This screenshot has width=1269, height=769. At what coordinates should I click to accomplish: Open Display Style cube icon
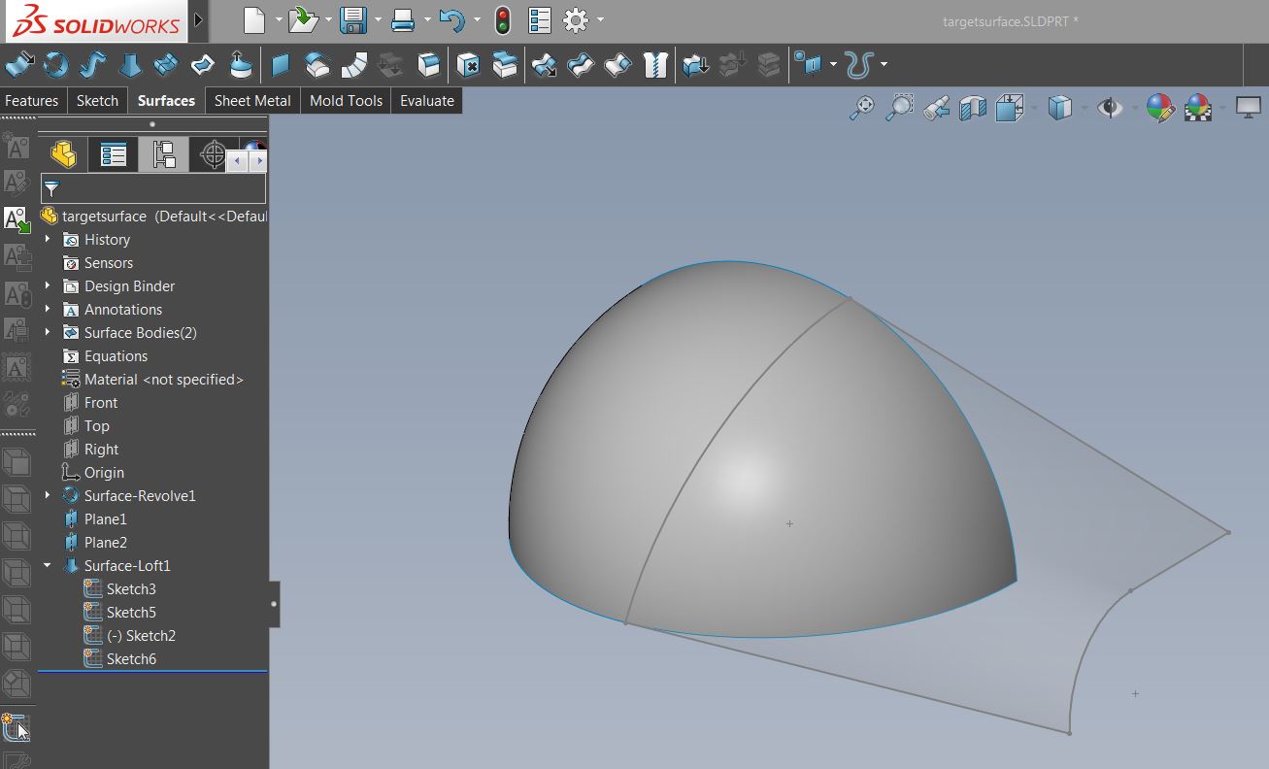(x=1059, y=108)
